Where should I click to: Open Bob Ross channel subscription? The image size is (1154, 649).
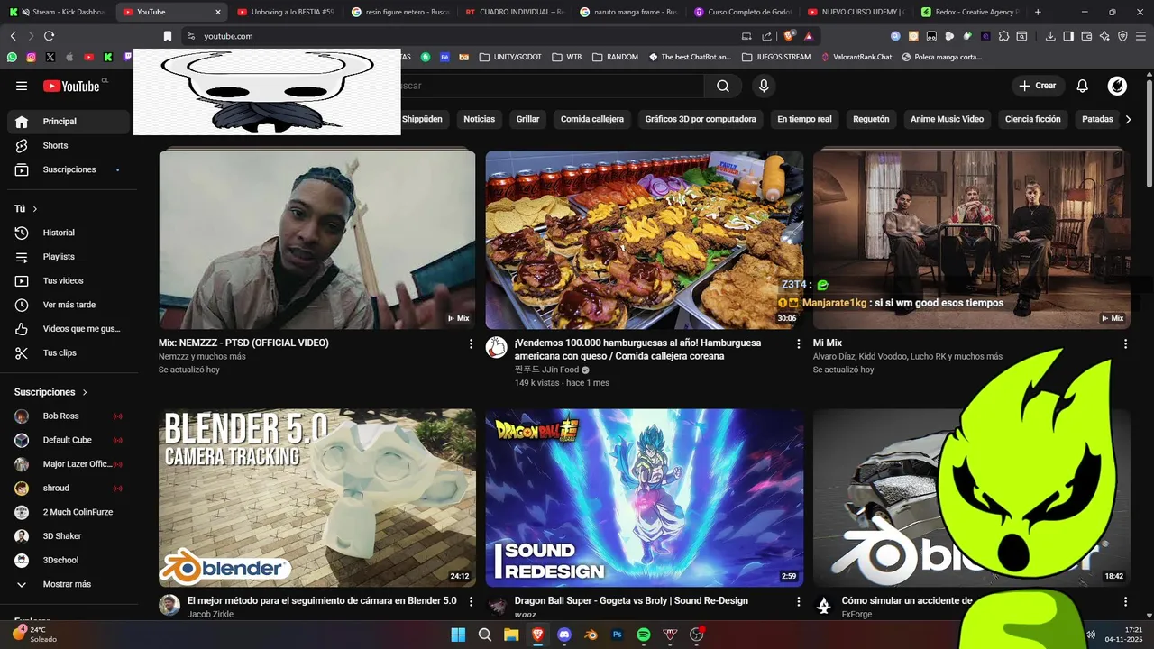pyautogui.click(x=69, y=416)
